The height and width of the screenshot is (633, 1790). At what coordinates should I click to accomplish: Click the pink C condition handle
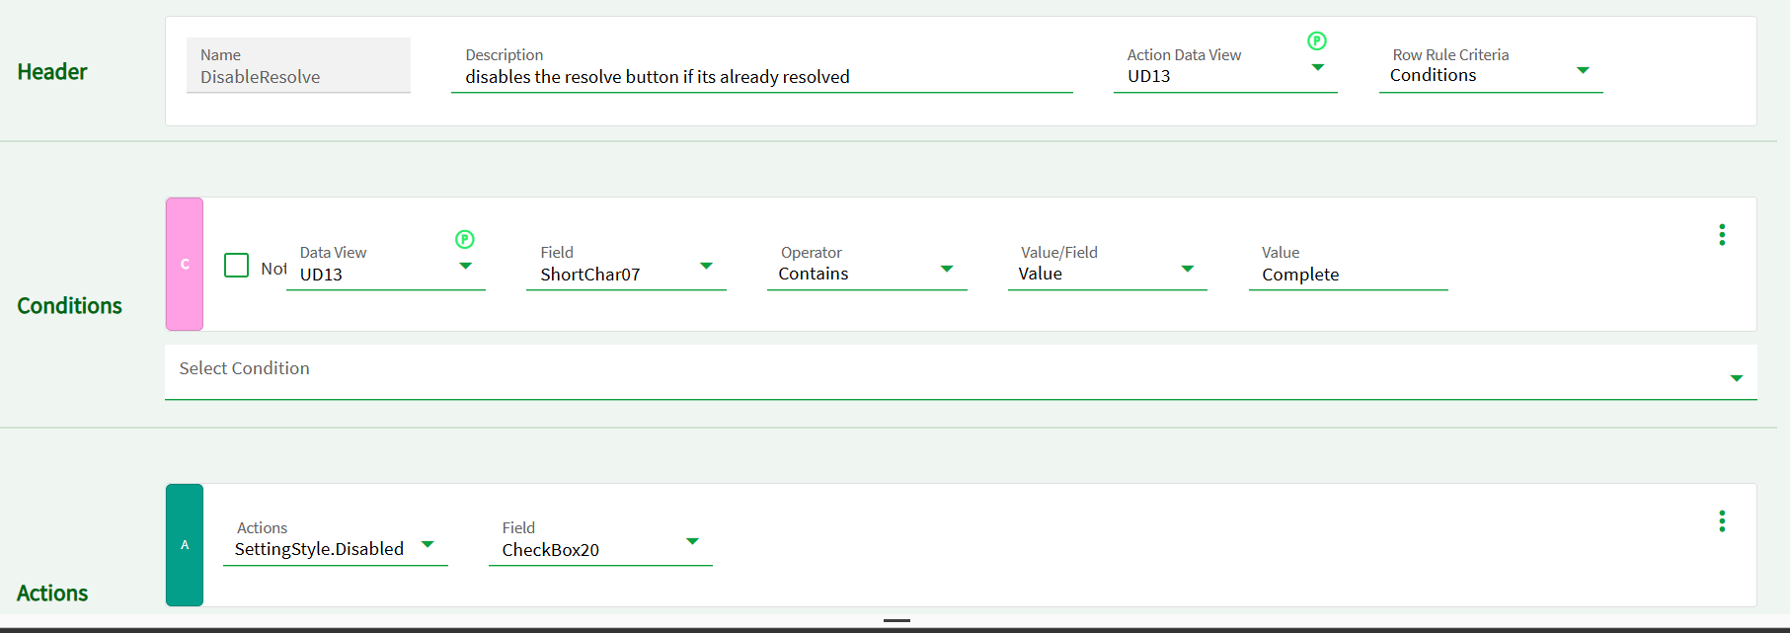pos(185,264)
